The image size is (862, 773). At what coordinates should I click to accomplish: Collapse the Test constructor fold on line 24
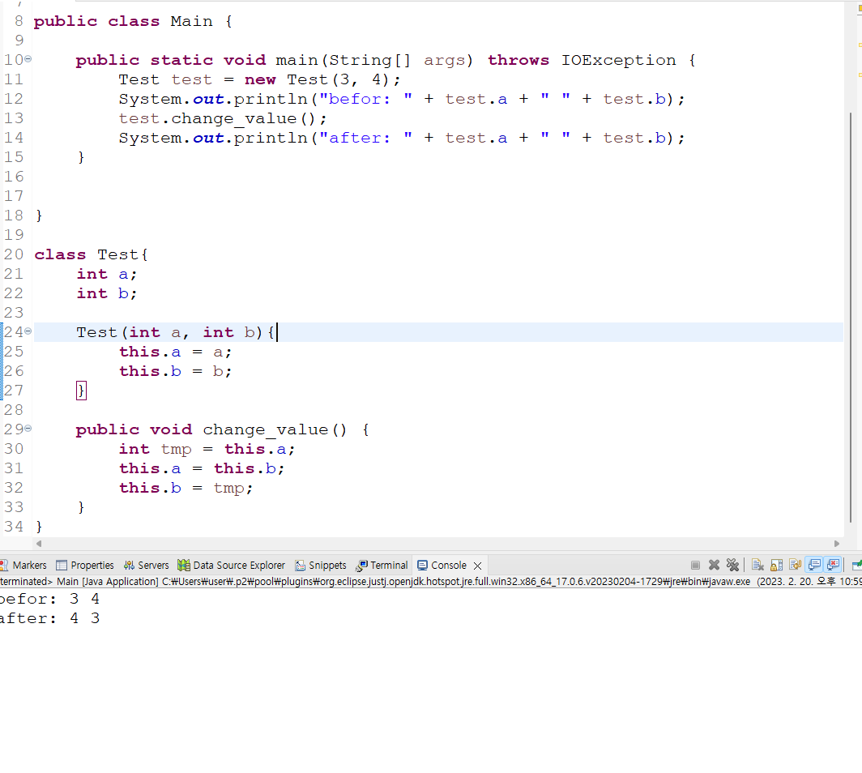point(28,331)
